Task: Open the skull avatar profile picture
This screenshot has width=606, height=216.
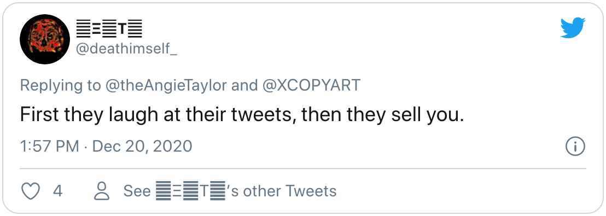Action: 45,39
